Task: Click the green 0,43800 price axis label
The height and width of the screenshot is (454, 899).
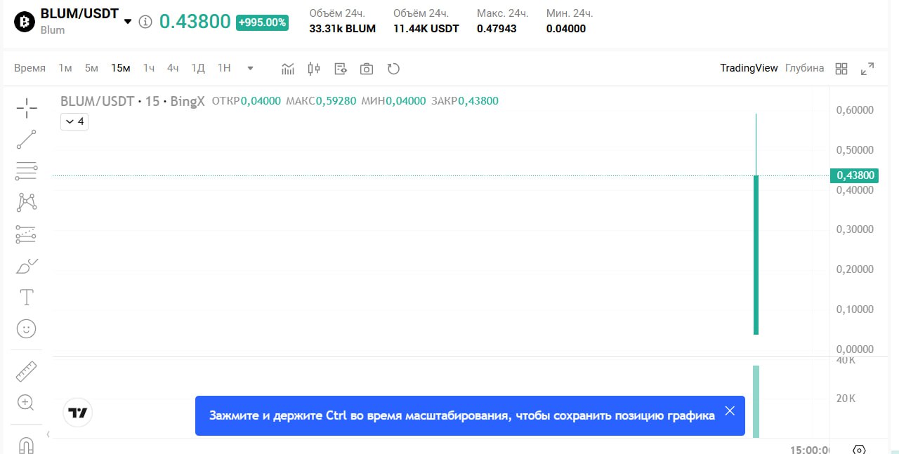Action: coord(853,175)
